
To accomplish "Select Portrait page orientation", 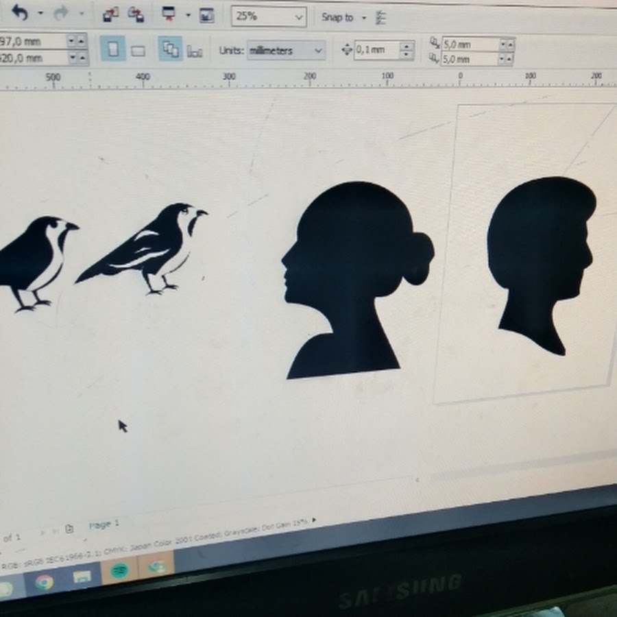I will pyautogui.click(x=113, y=49).
